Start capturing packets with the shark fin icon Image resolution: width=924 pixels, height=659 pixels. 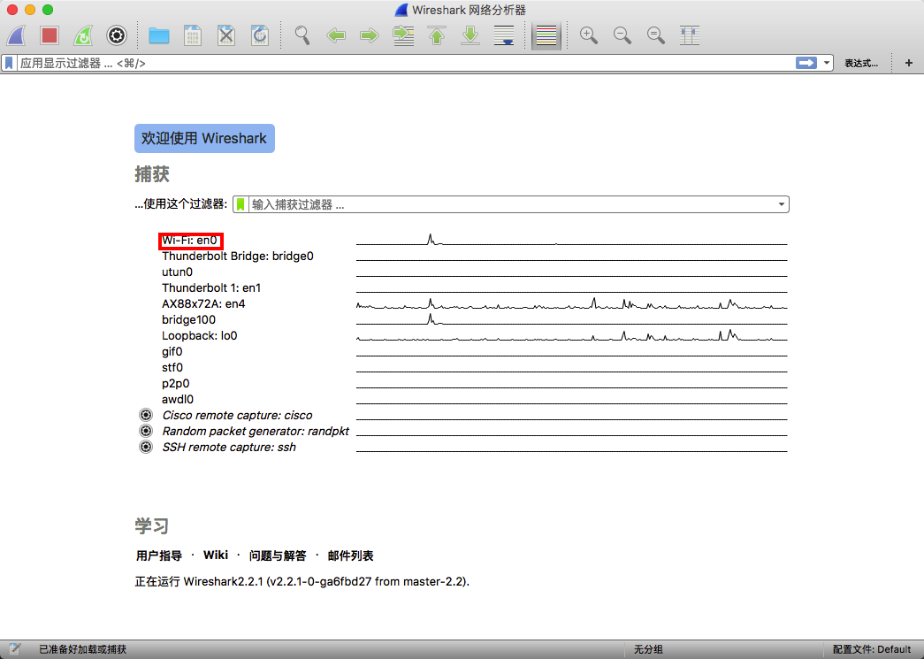17,35
